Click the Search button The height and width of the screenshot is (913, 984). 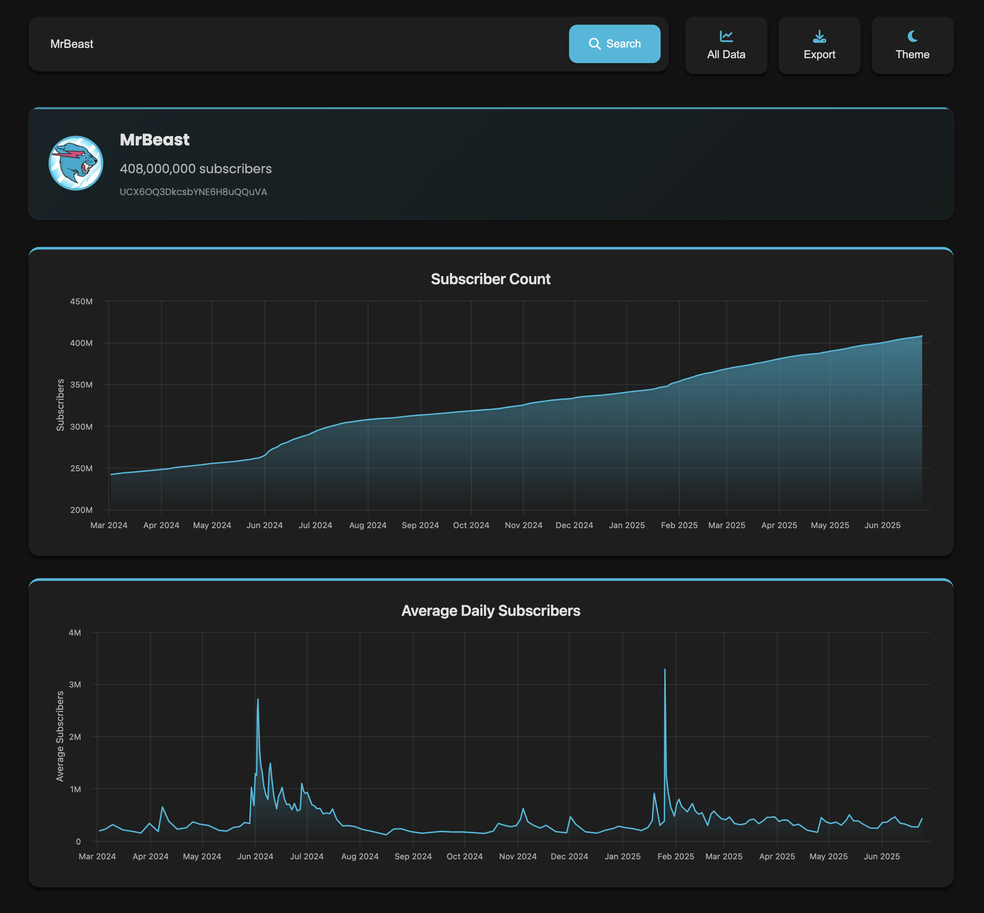point(614,44)
